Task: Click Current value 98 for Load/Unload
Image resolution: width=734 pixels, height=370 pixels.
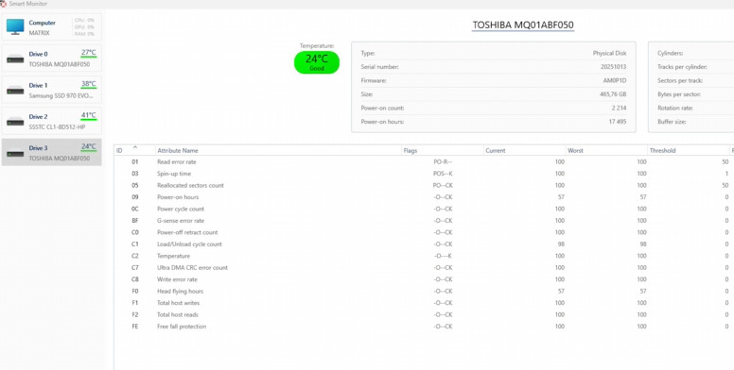Action: tap(561, 244)
